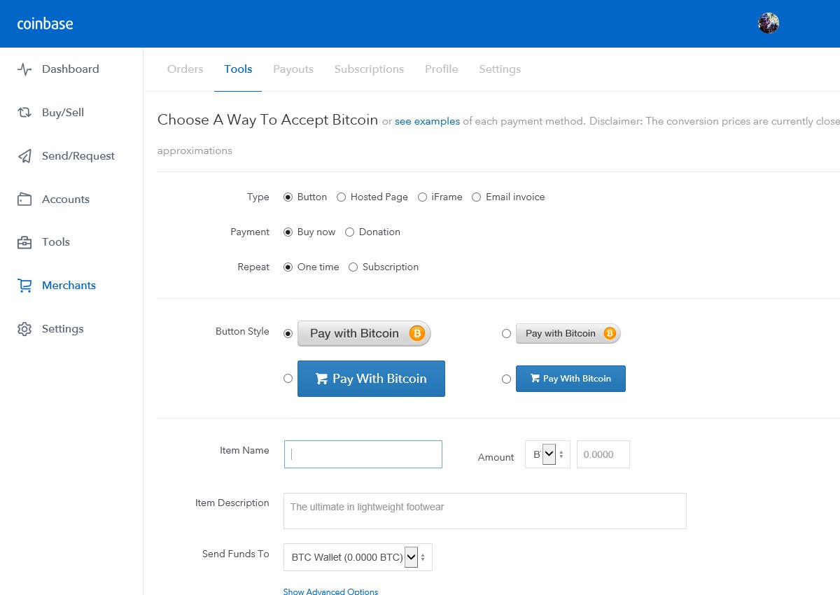Open Send/Request in the sidebar

(x=78, y=156)
